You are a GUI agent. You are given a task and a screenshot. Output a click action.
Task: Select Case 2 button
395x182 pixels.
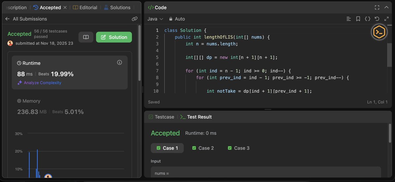click(x=203, y=148)
